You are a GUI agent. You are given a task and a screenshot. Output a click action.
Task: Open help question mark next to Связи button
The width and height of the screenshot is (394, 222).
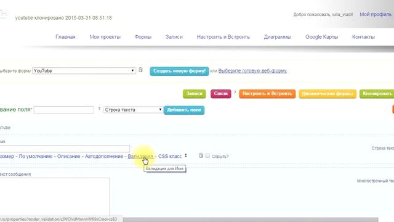click(x=235, y=92)
